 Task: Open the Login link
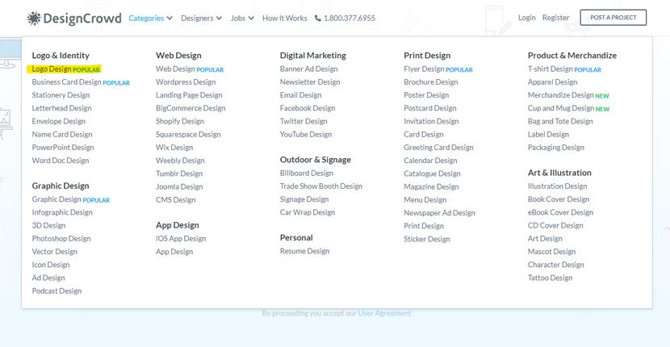tap(526, 18)
